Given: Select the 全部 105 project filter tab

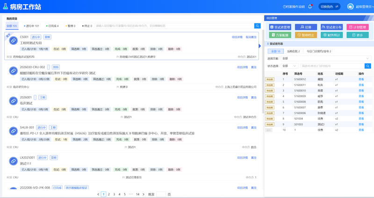Looking at the screenshot, I should pyautogui.click(x=12, y=26).
